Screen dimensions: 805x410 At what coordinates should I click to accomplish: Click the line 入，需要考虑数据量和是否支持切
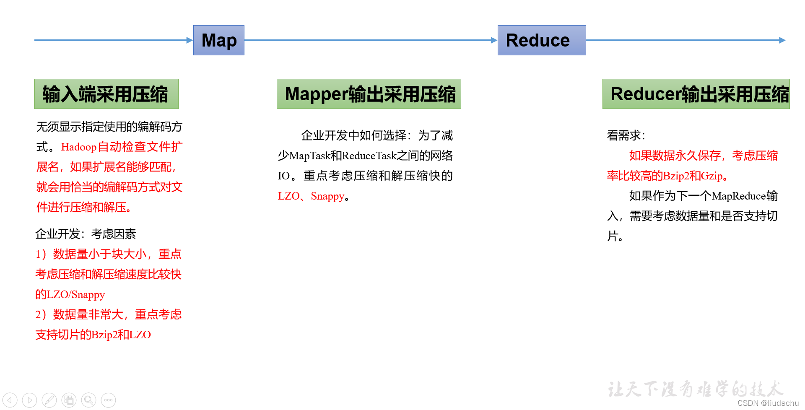692,216
